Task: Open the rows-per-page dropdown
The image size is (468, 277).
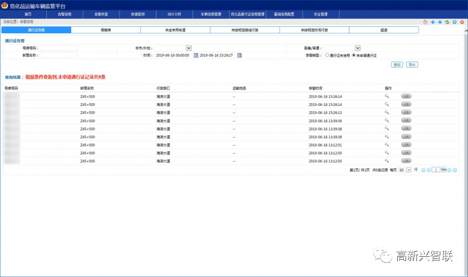Action: tap(409, 170)
